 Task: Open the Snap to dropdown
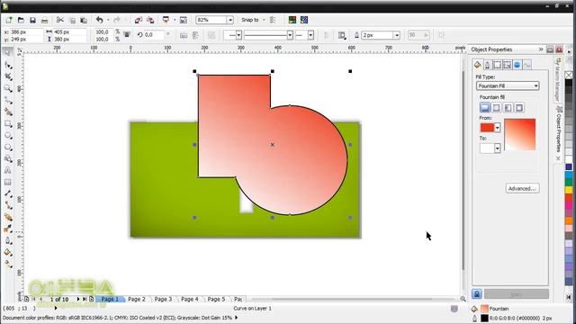click(x=264, y=20)
